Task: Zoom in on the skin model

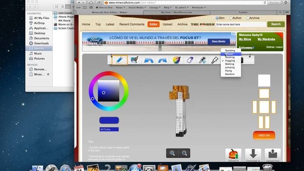Action: point(172,153)
